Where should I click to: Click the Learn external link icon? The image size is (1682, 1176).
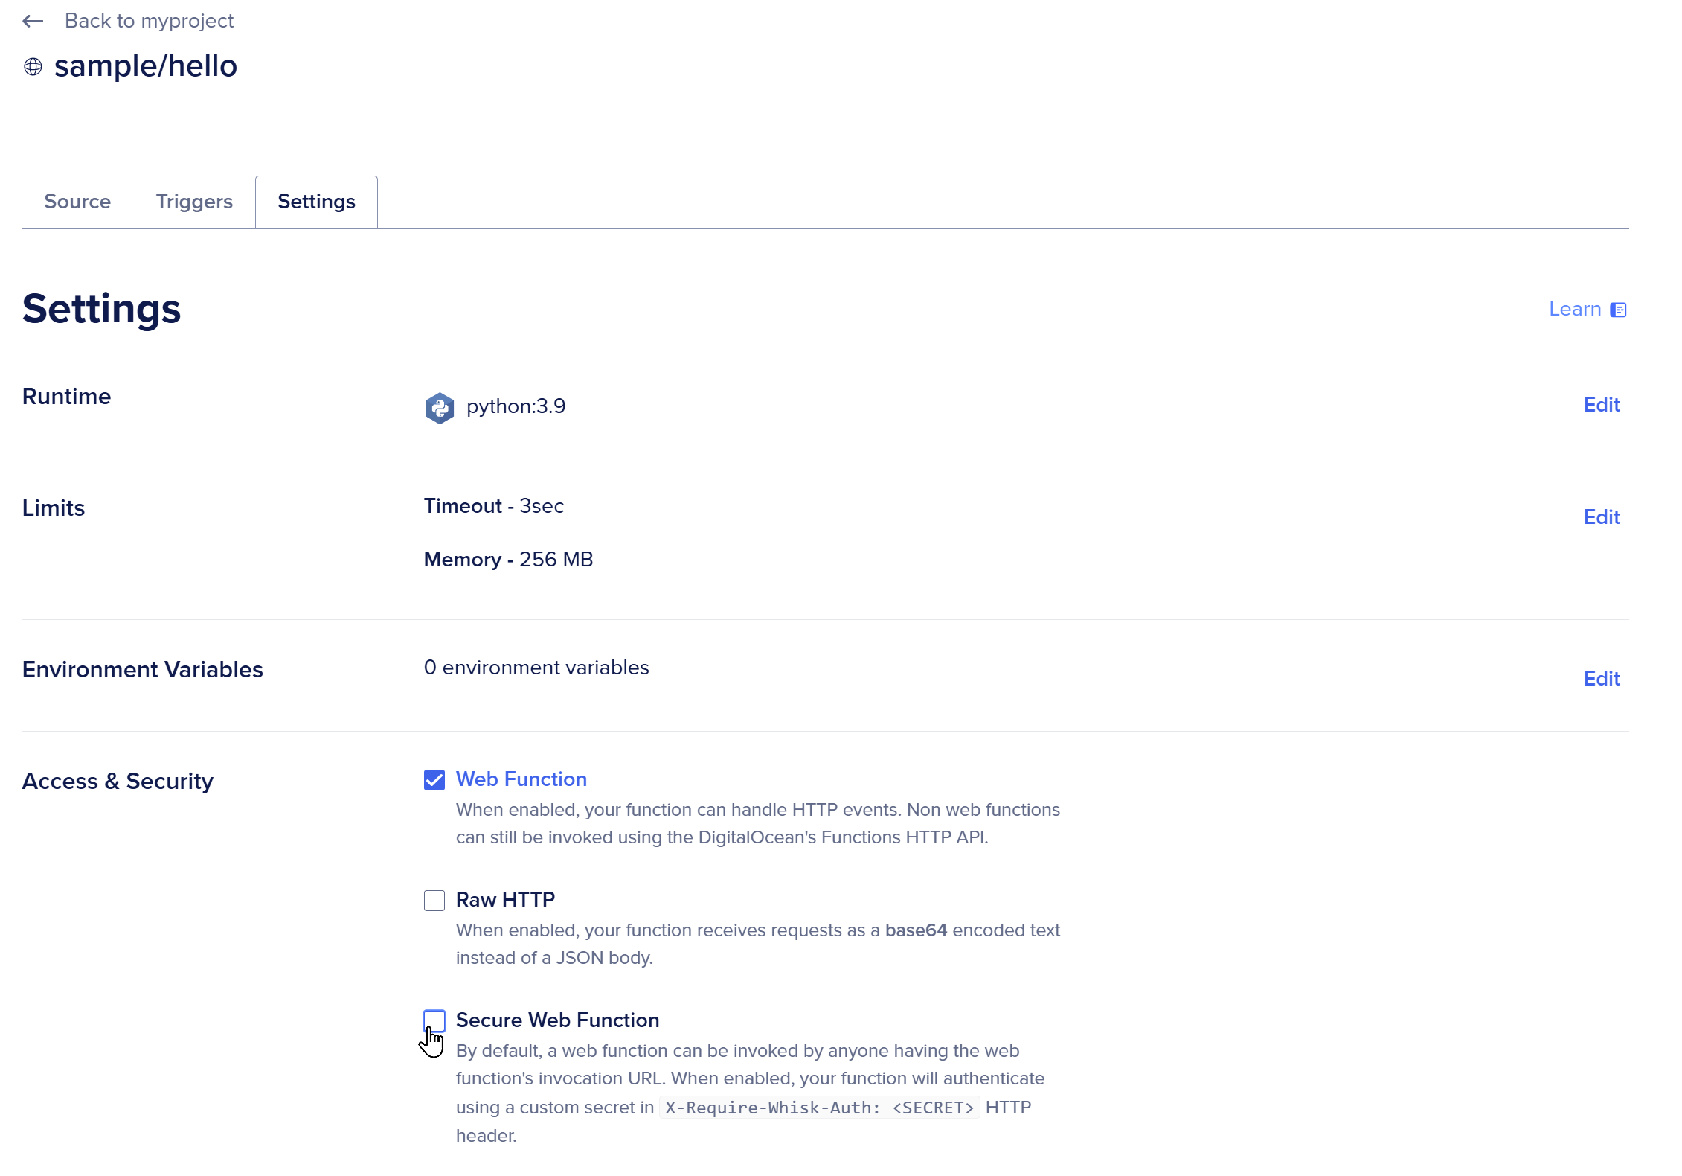[x=1620, y=310]
